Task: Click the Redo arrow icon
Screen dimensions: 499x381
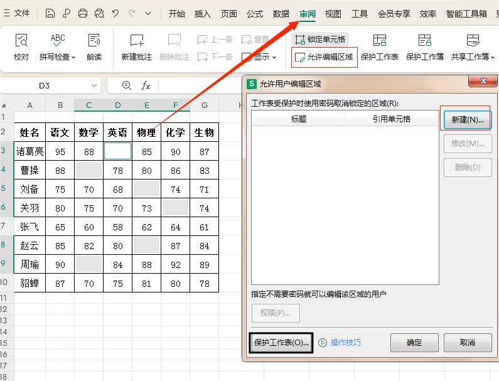Action: pos(132,13)
